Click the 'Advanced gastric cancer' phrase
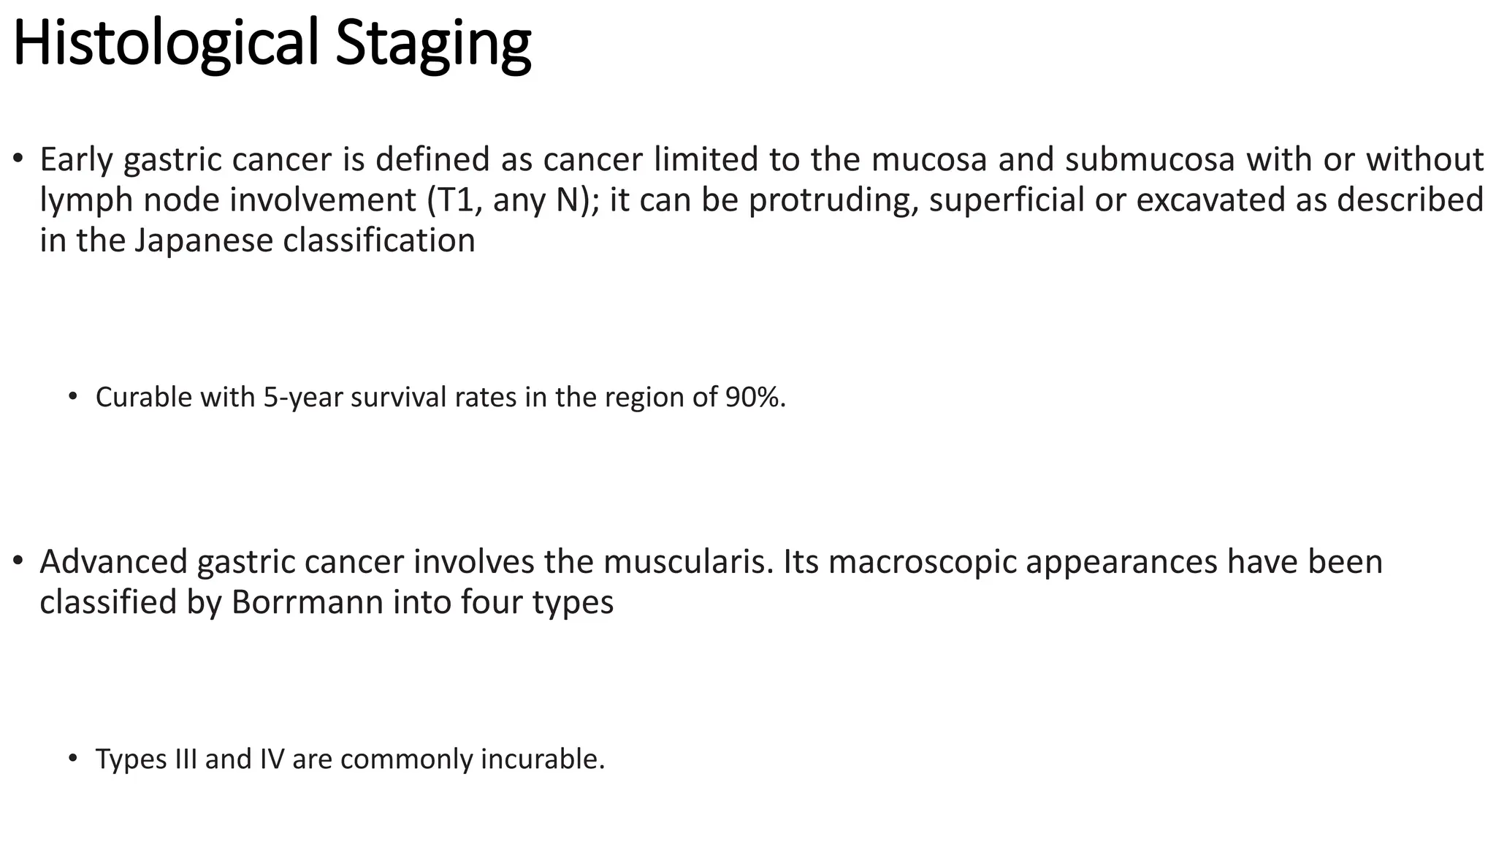 coord(221,561)
